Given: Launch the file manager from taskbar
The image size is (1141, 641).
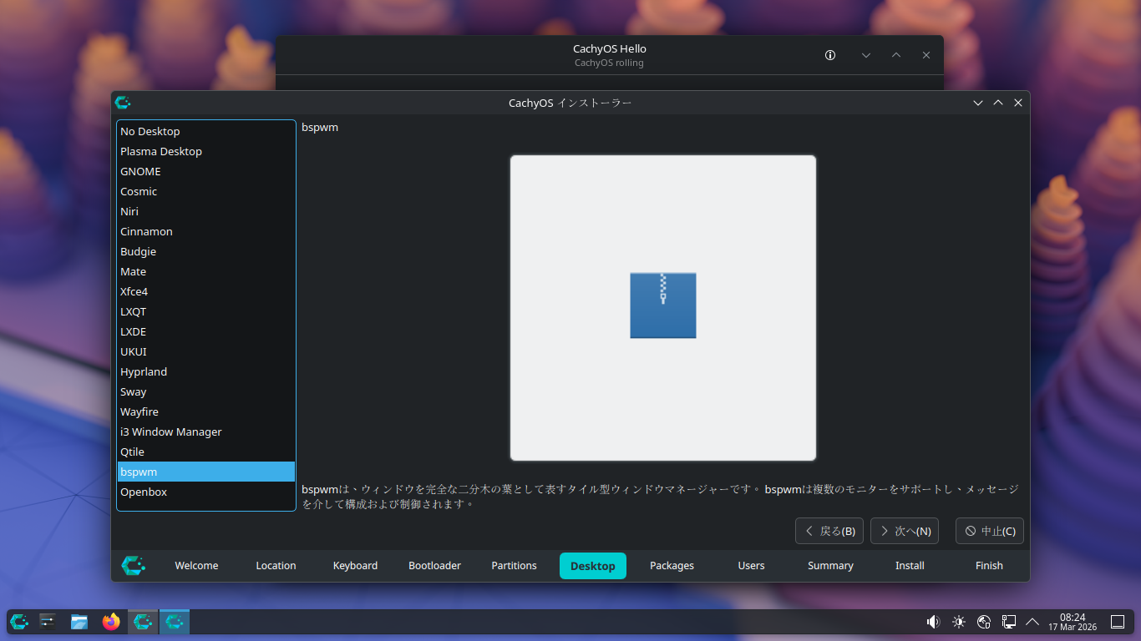Looking at the screenshot, I should tap(79, 622).
